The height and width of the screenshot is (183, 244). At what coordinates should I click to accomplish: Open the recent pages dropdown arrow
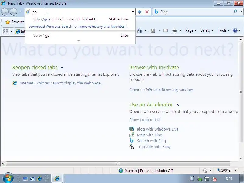tap(20, 12)
